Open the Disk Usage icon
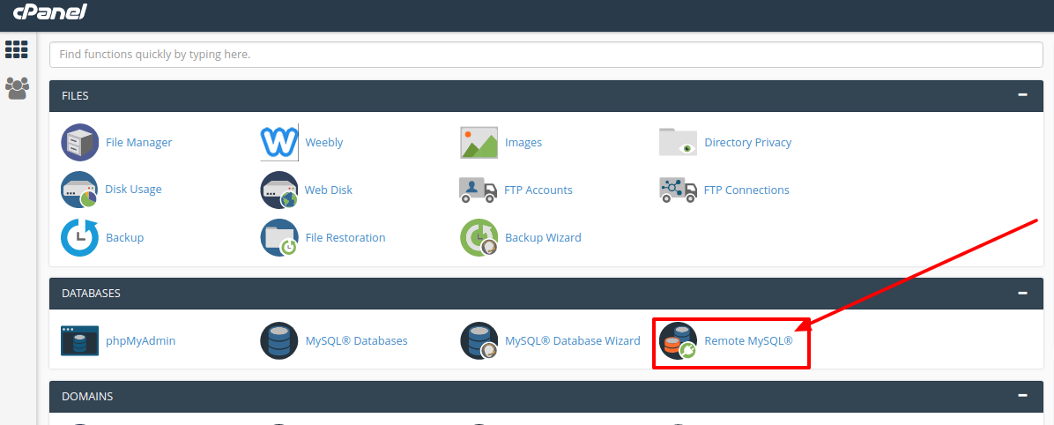 click(79, 190)
